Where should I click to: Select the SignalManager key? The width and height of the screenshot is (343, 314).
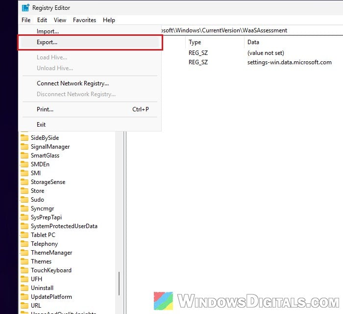point(50,147)
